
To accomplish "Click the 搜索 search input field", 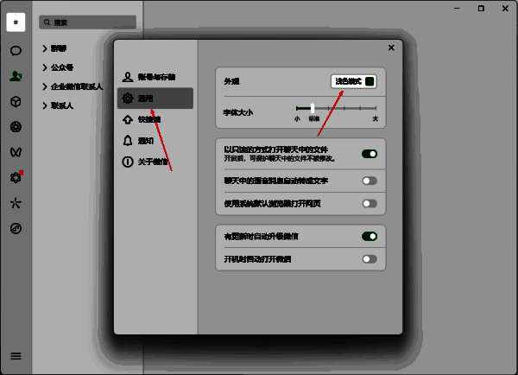I will (87, 22).
